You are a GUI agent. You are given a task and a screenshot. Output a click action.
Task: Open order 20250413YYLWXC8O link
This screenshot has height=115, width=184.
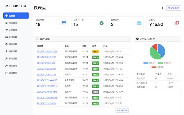(x=47, y=80)
